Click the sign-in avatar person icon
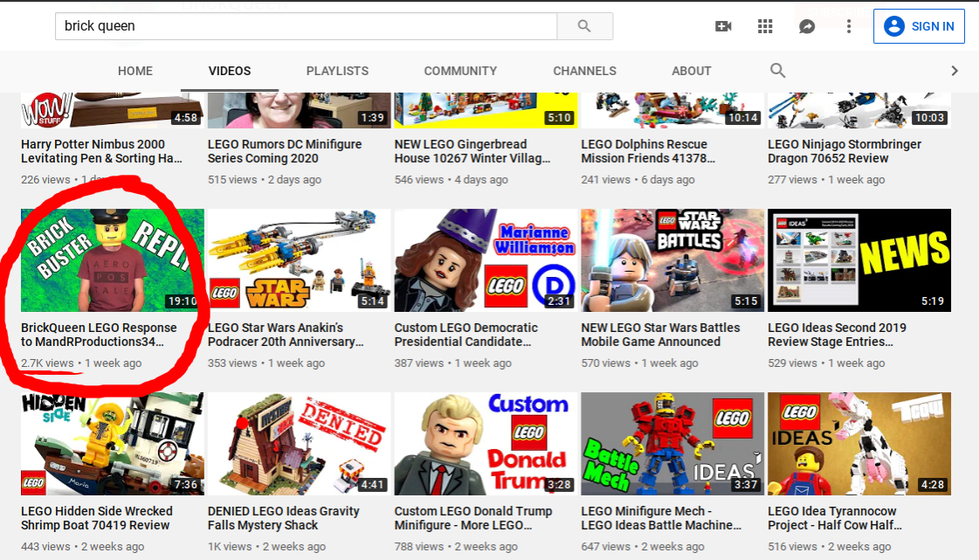Image resolution: width=979 pixels, height=560 pixels. pos(893,25)
